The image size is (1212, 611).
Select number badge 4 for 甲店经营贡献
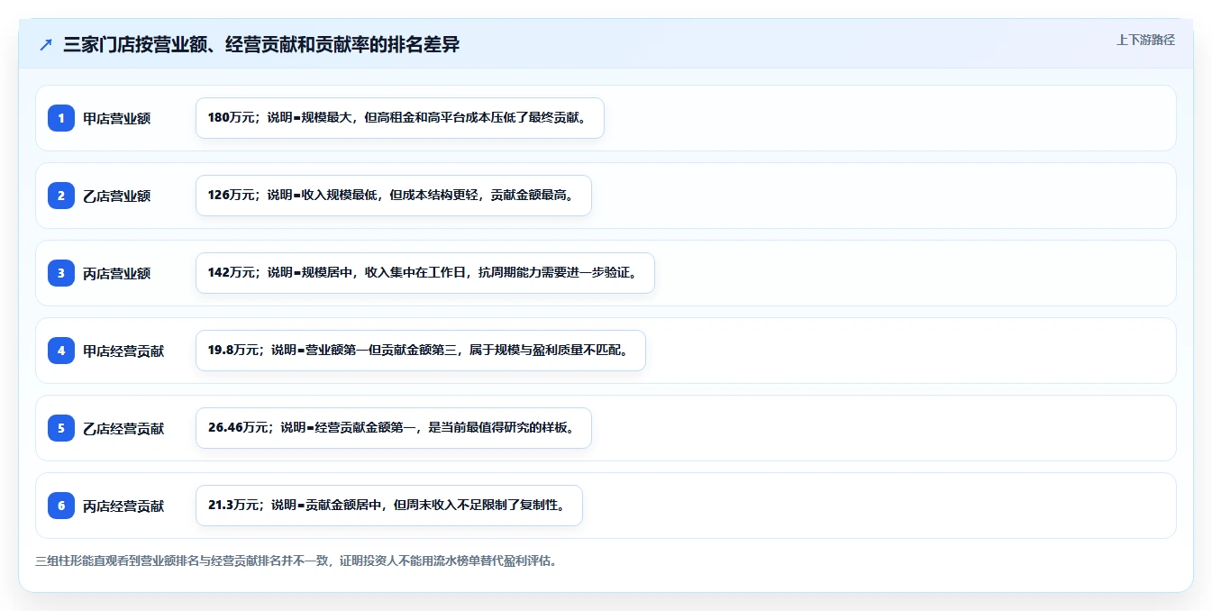click(61, 351)
